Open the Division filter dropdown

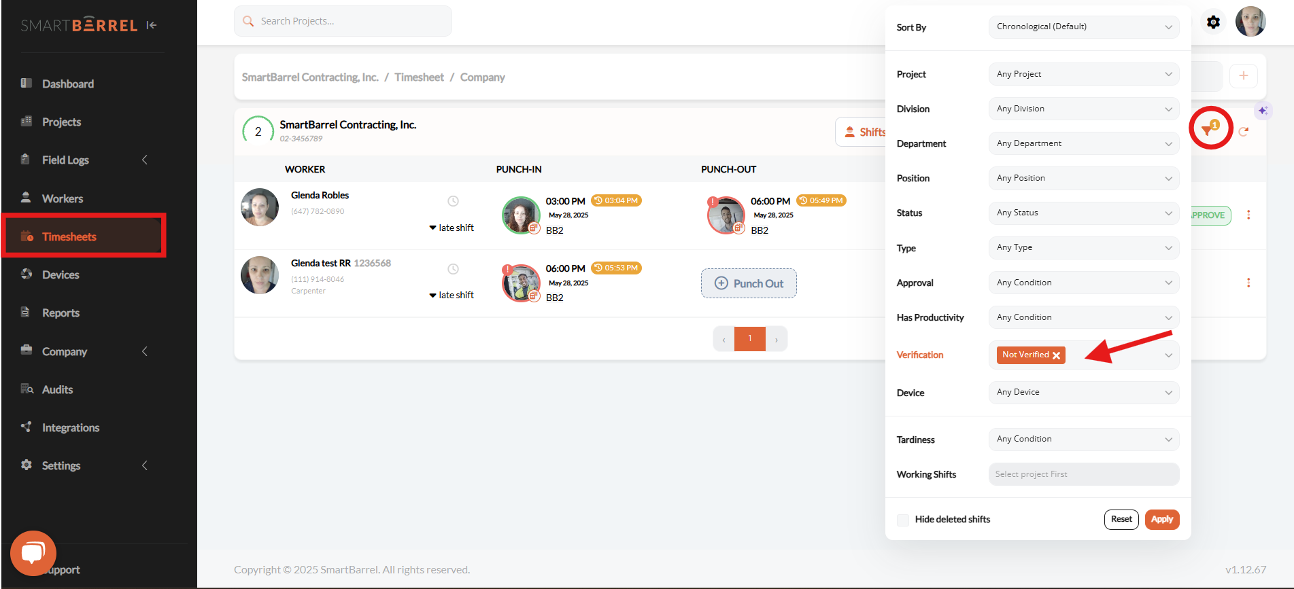coord(1084,109)
